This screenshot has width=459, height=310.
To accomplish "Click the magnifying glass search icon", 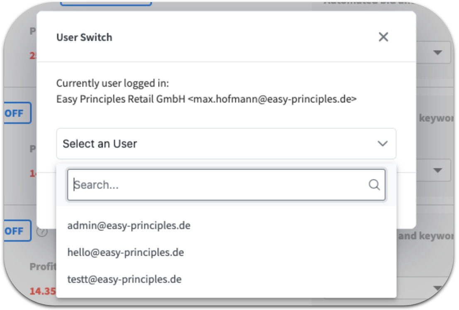I will click(x=374, y=185).
